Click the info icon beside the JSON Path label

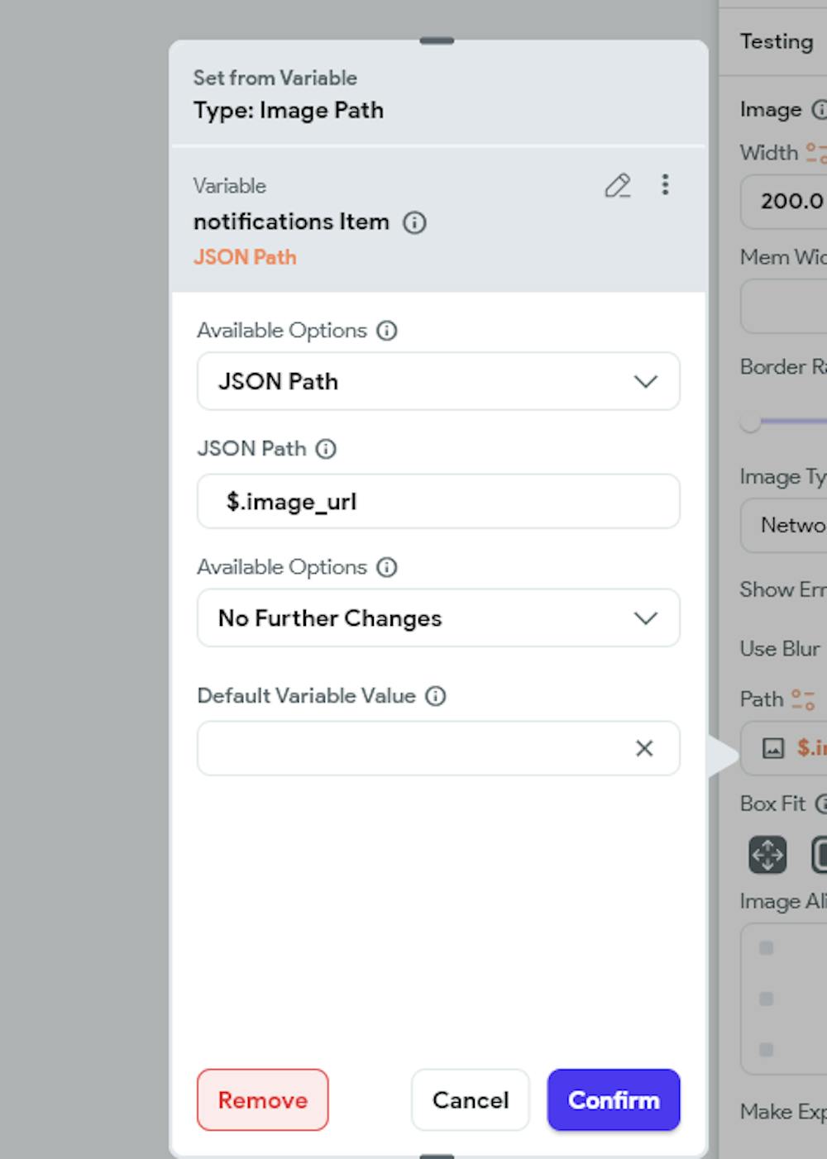pyautogui.click(x=326, y=449)
